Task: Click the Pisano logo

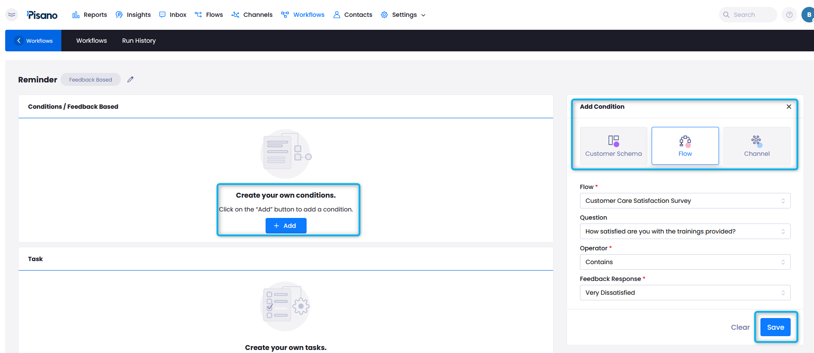Action: [x=42, y=15]
